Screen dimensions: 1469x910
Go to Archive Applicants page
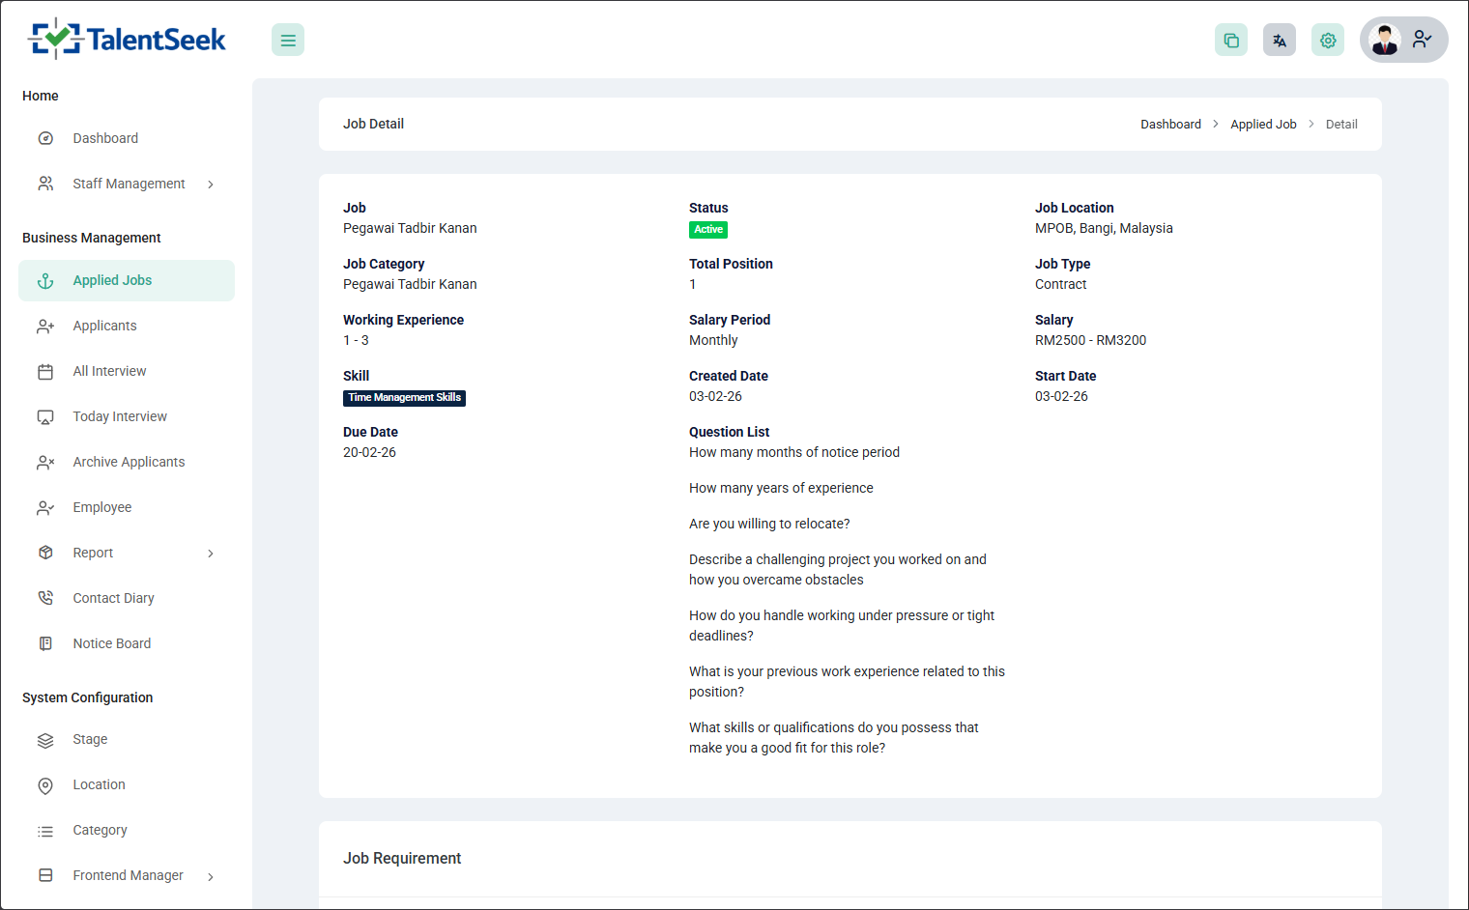129,462
